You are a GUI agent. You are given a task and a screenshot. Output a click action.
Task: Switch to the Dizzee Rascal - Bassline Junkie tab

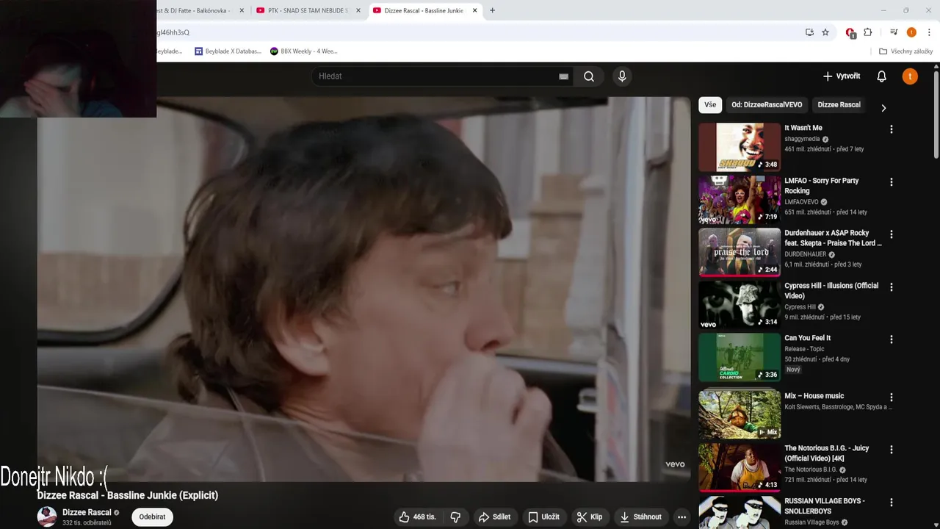(x=424, y=10)
